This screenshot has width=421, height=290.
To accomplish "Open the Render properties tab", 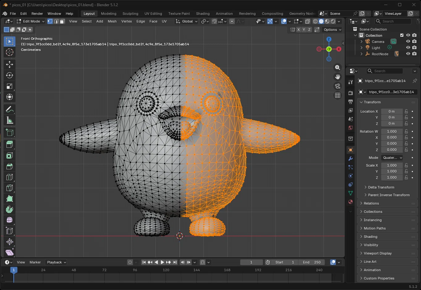I will [350, 93].
